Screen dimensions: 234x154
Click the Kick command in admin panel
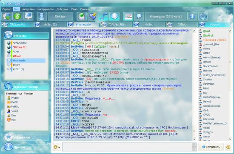[11, 120]
